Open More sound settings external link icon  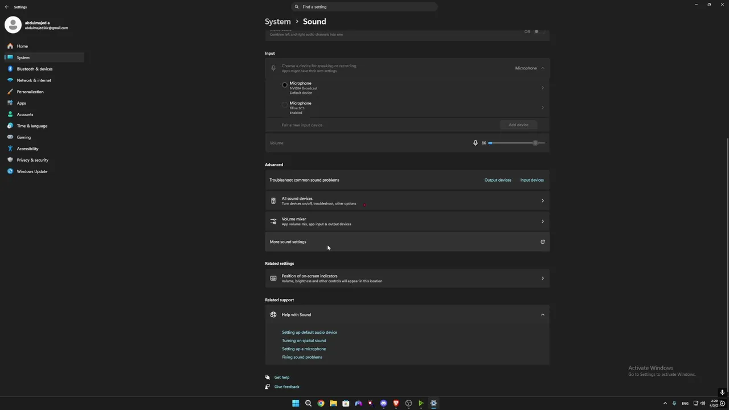click(542, 242)
